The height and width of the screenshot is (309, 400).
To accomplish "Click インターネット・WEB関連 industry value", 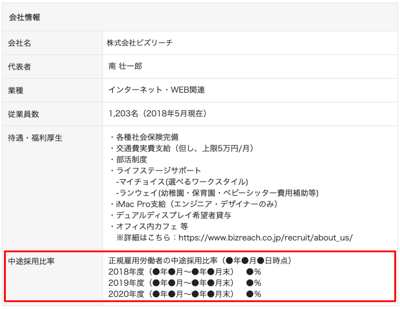I will click(x=157, y=90).
